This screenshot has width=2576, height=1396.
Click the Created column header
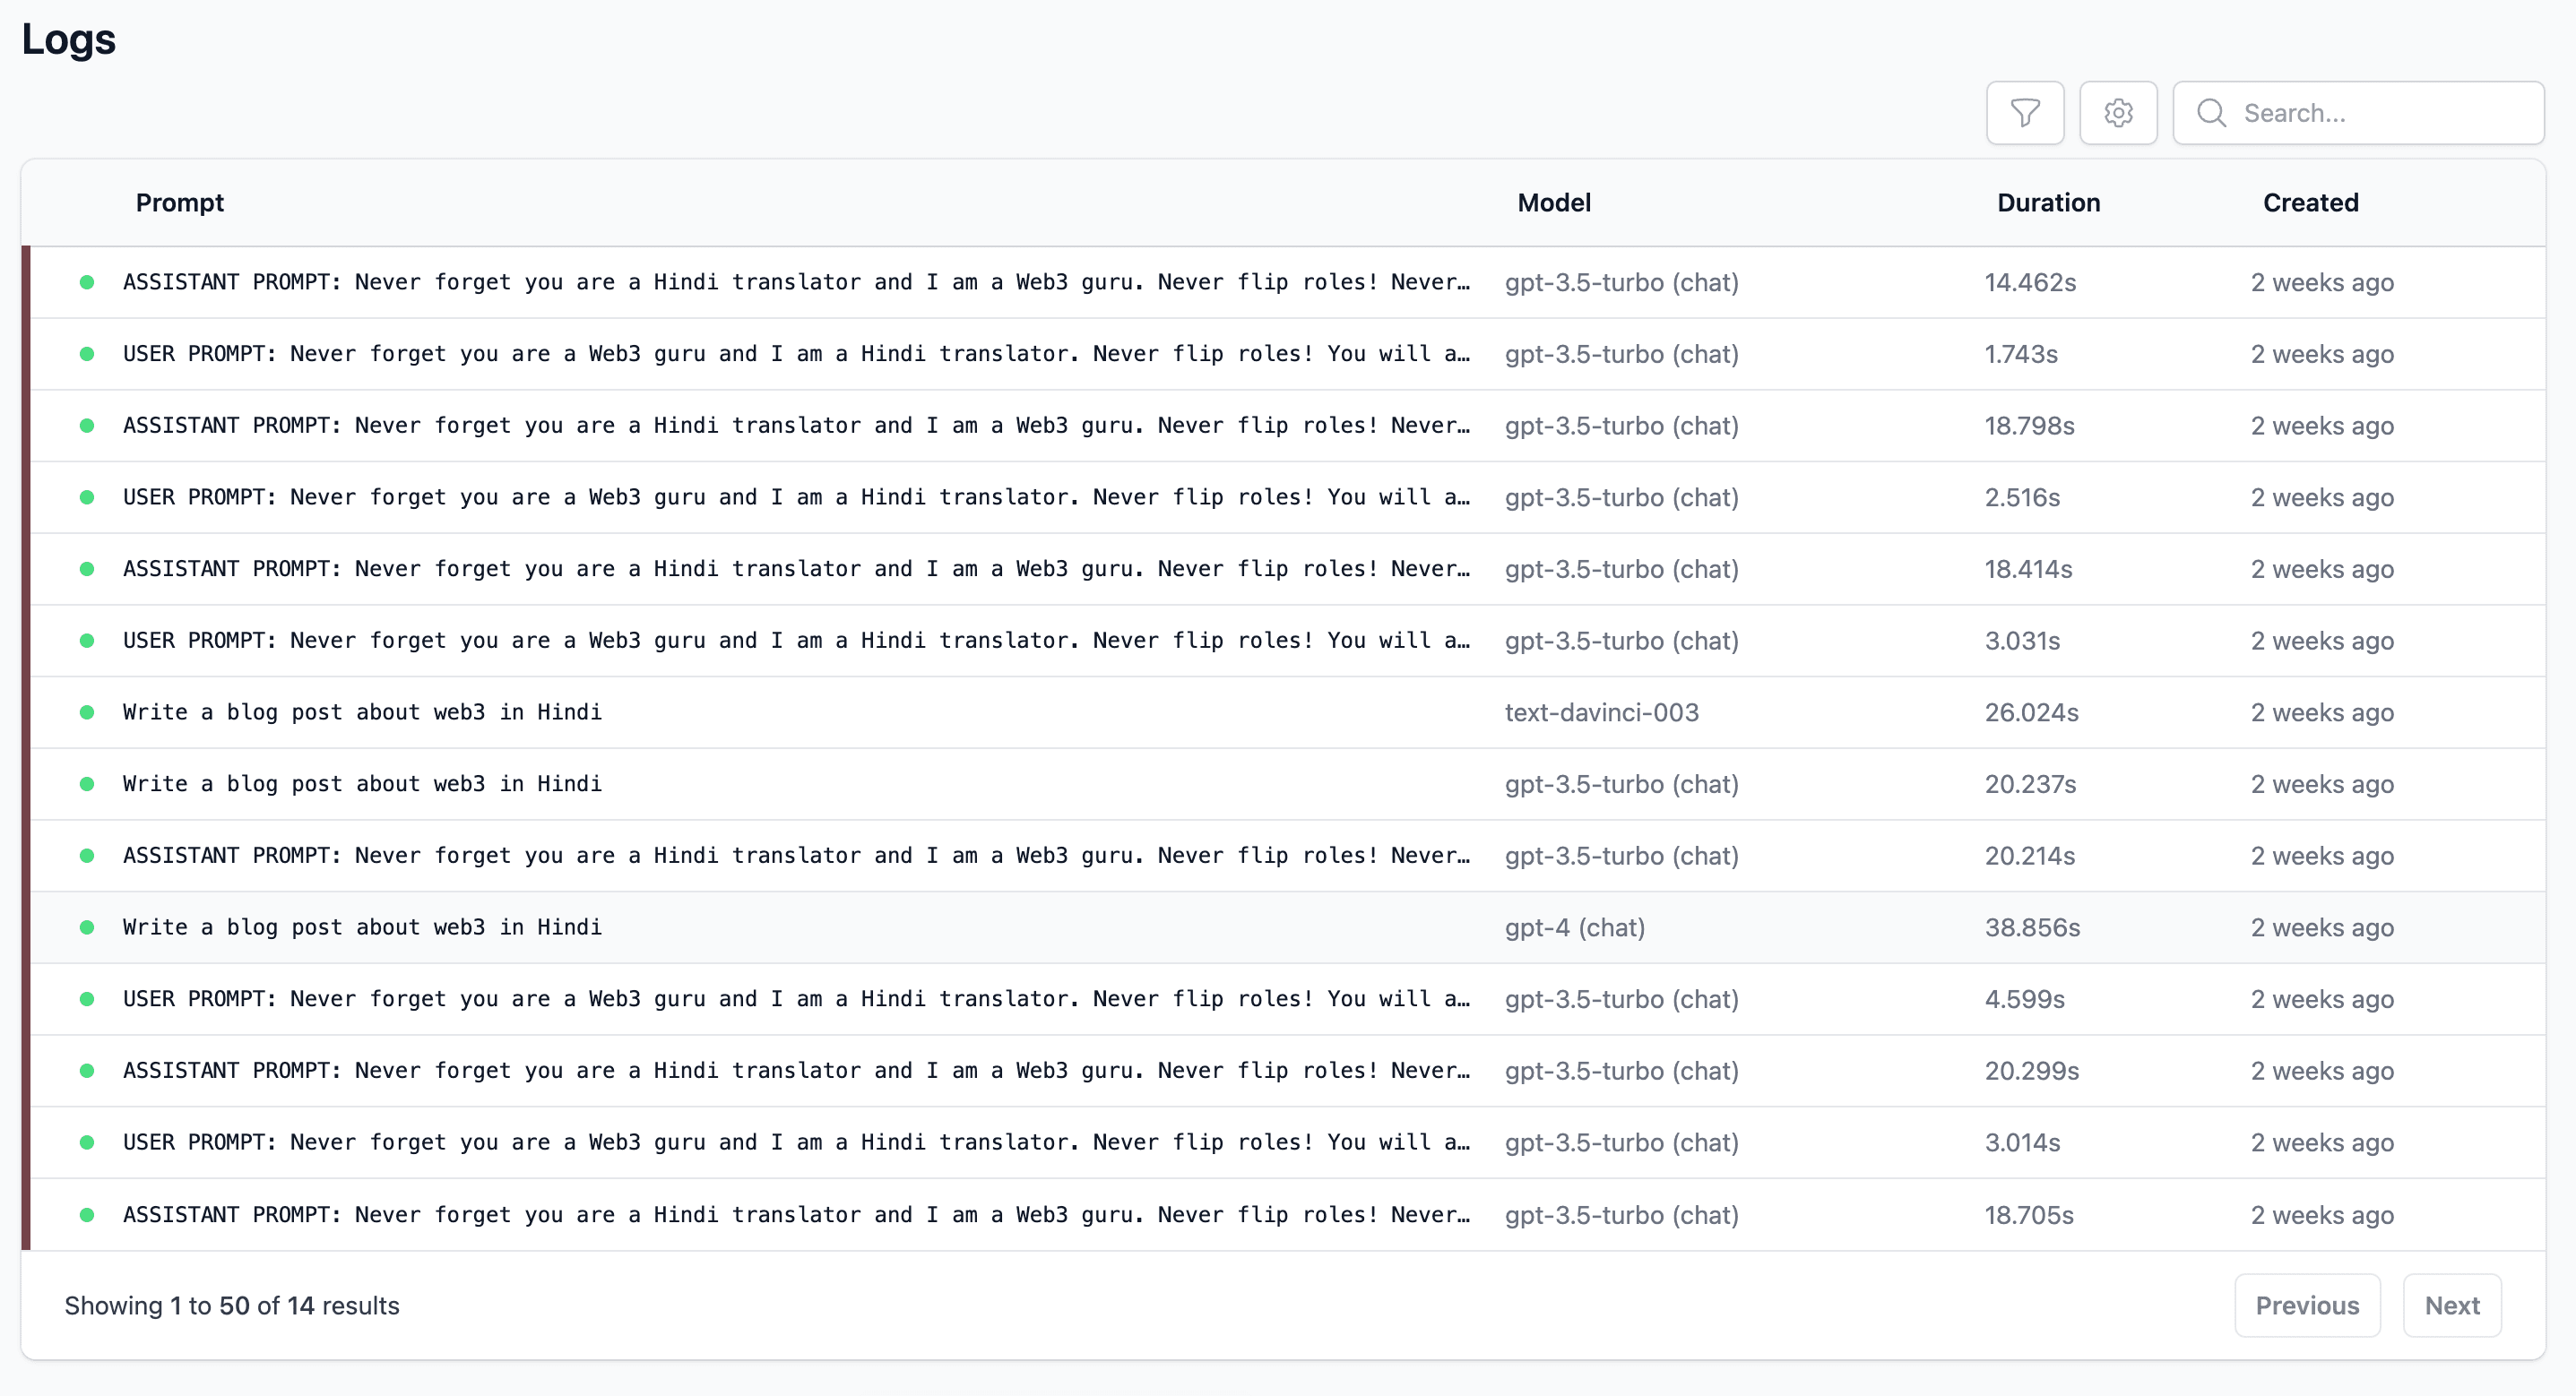pyautogui.click(x=2311, y=202)
